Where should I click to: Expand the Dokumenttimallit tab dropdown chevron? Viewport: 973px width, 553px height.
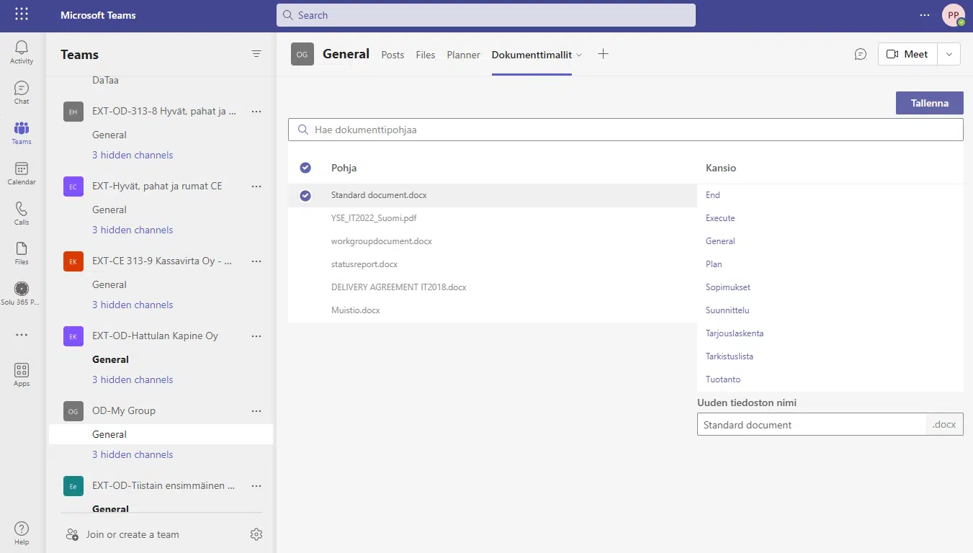580,55
